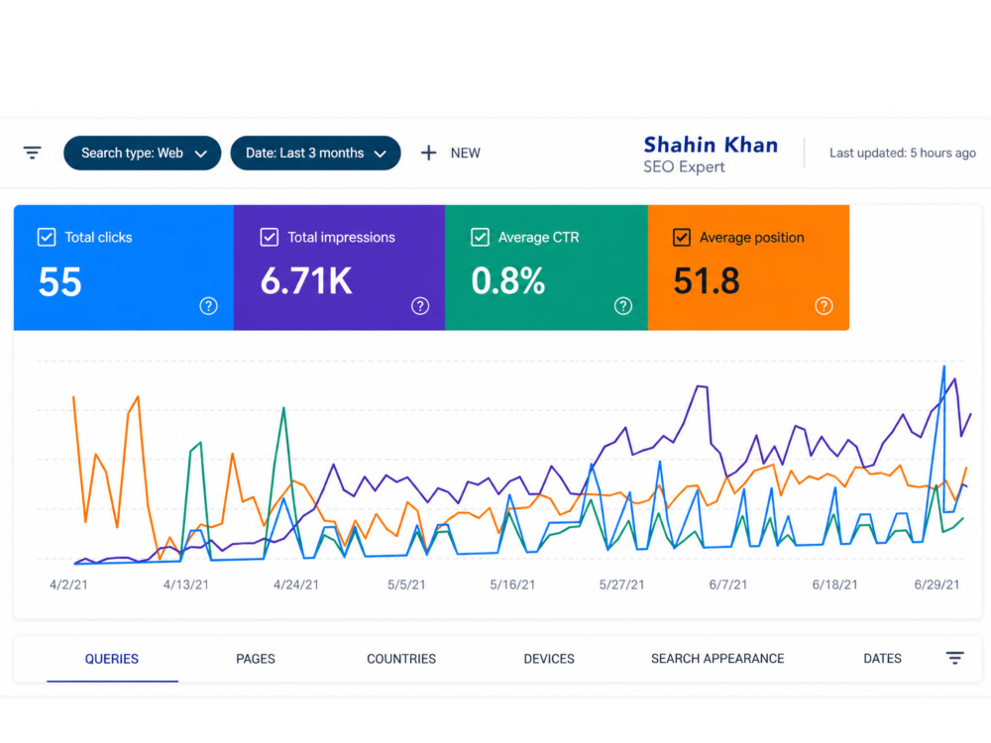The width and height of the screenshot is (991, 743).
Task: Open help icon in Total impressions card
Action: (x=420, y=306)
